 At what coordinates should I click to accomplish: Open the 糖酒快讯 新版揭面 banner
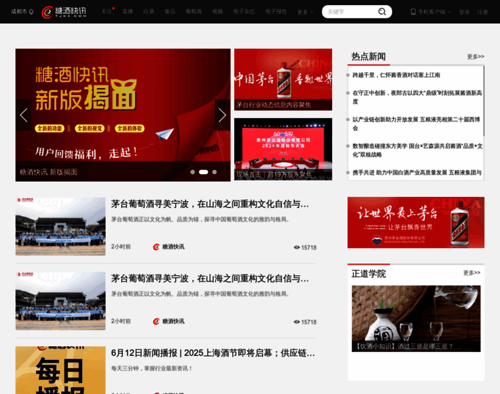click(123, 115)
